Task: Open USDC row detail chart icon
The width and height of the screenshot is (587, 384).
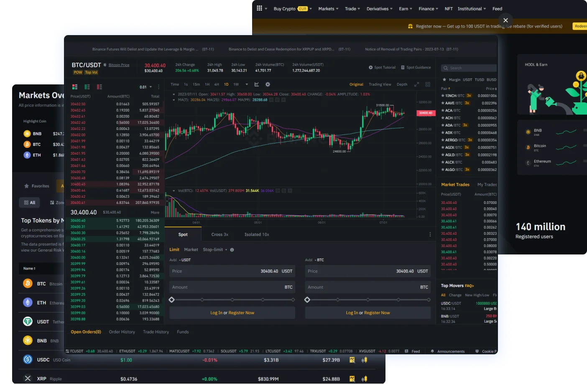Action: tap(352, 360)
